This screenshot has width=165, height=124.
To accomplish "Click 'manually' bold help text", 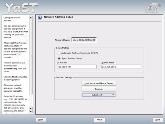I will 17,91.
